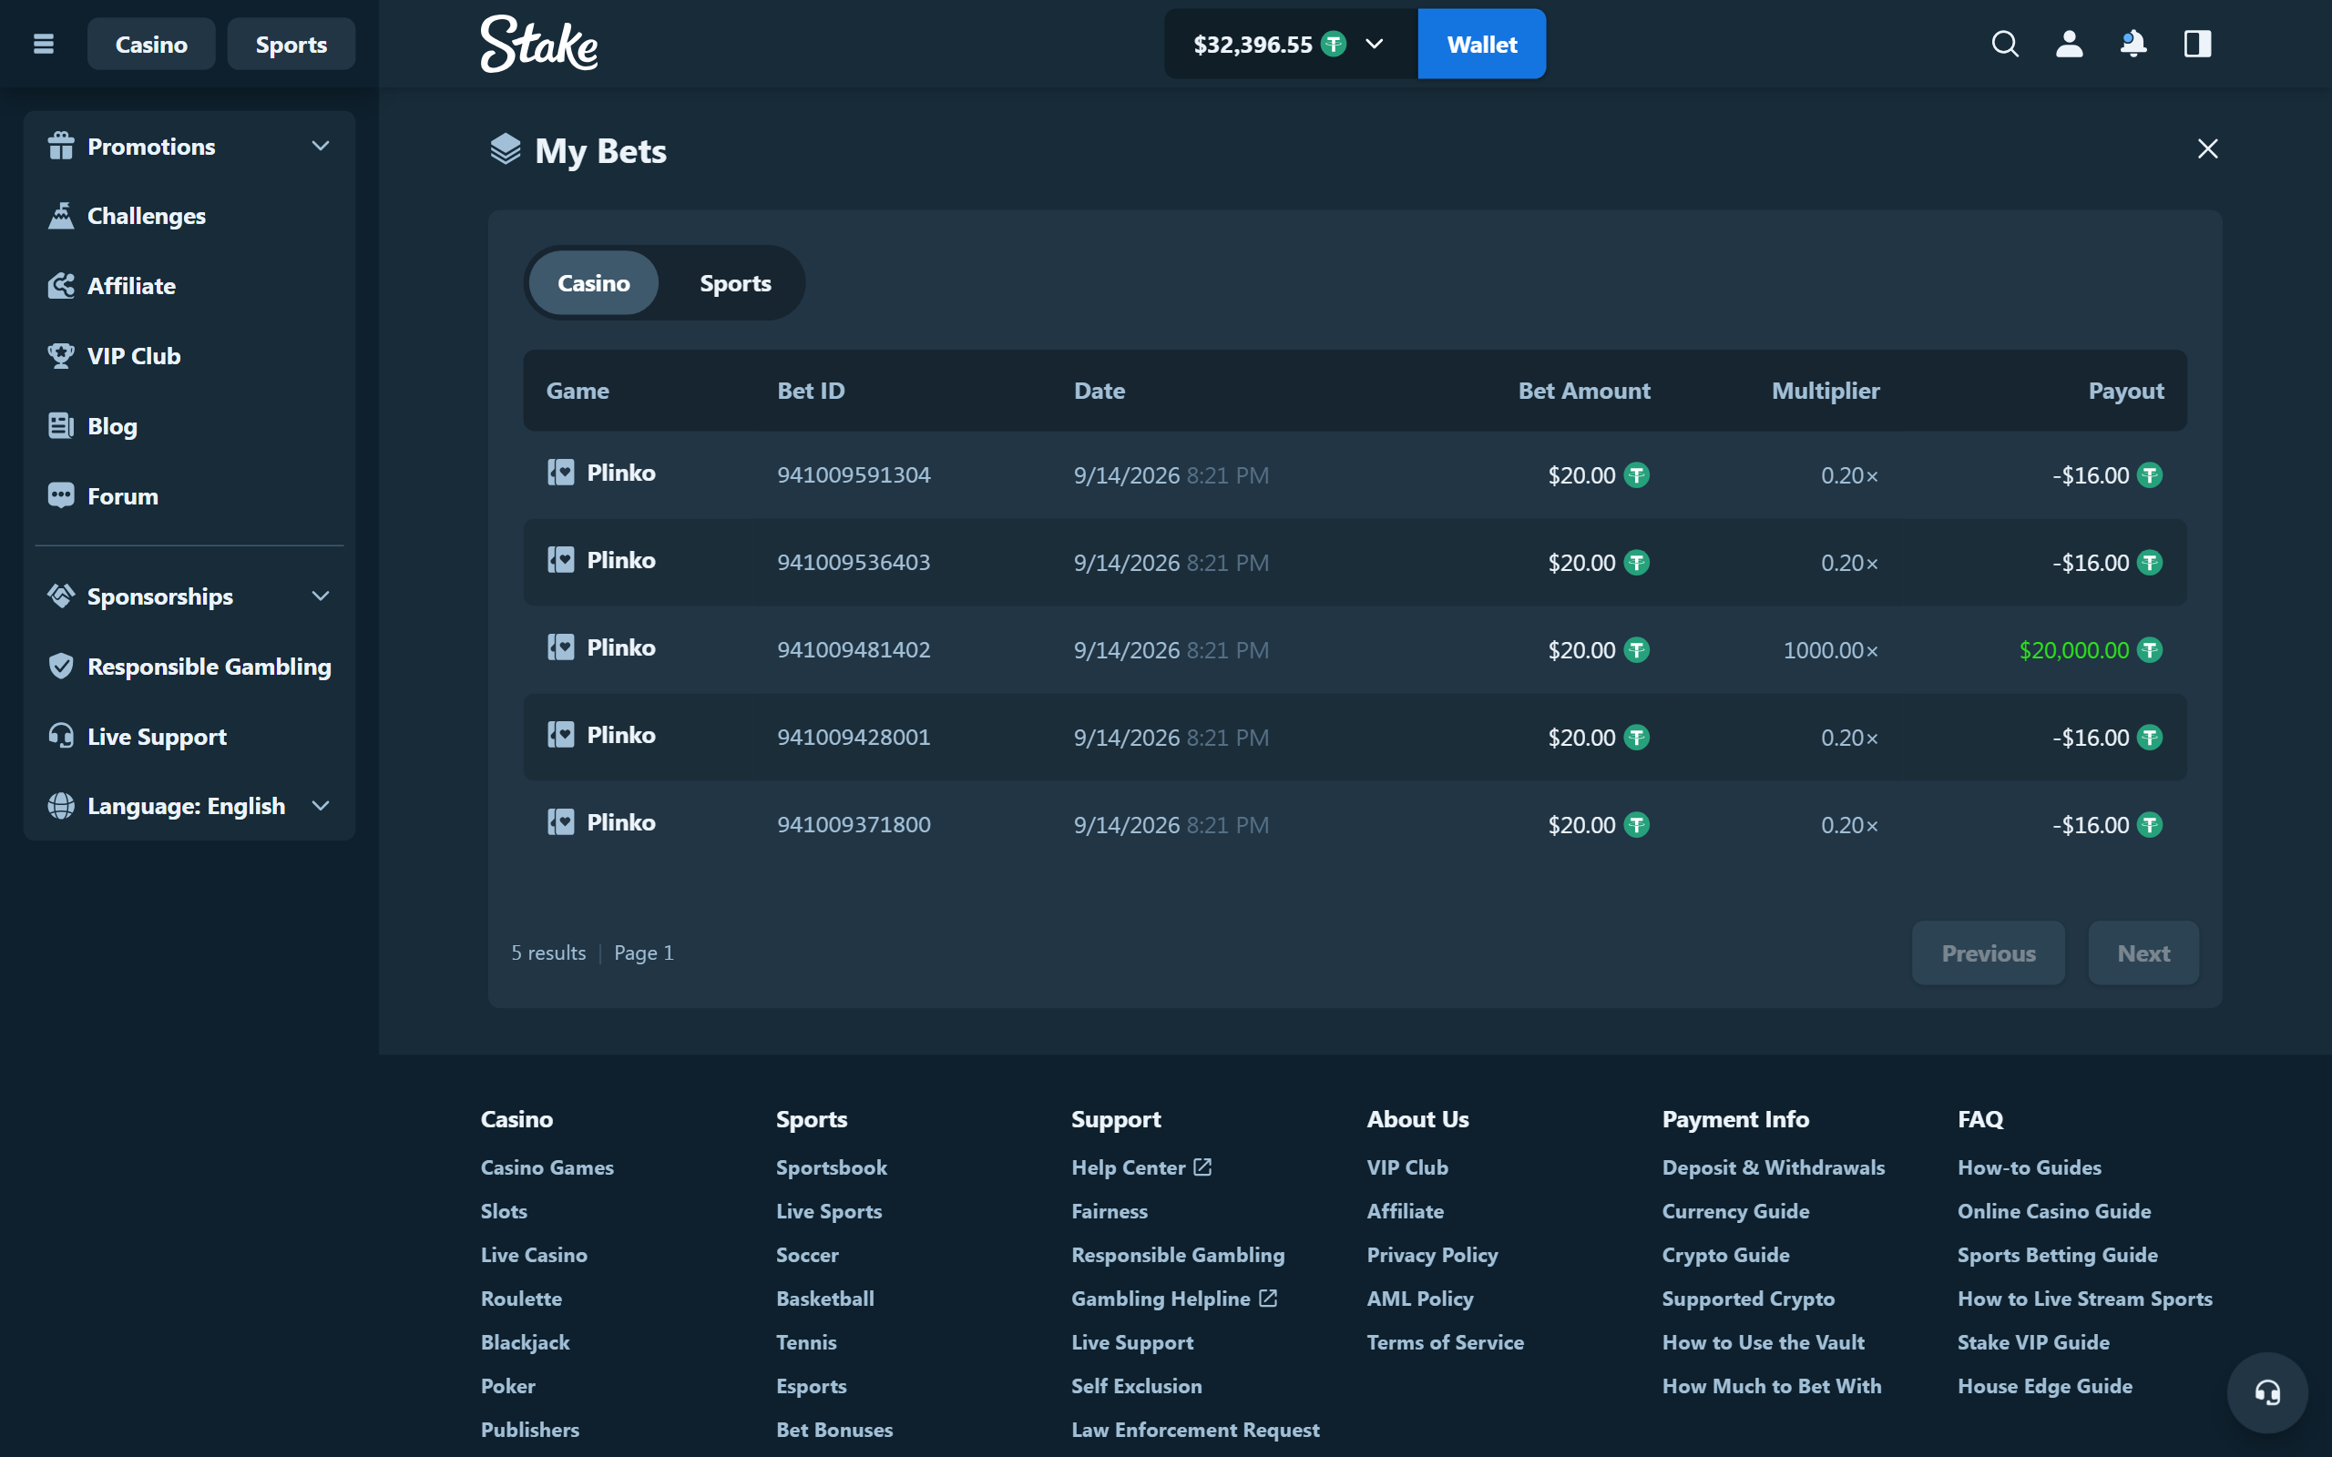This screenshot has height=1457, width=2332.
Task: Open the Self Exclusion footer link
Action: tap(1136, 1386)
